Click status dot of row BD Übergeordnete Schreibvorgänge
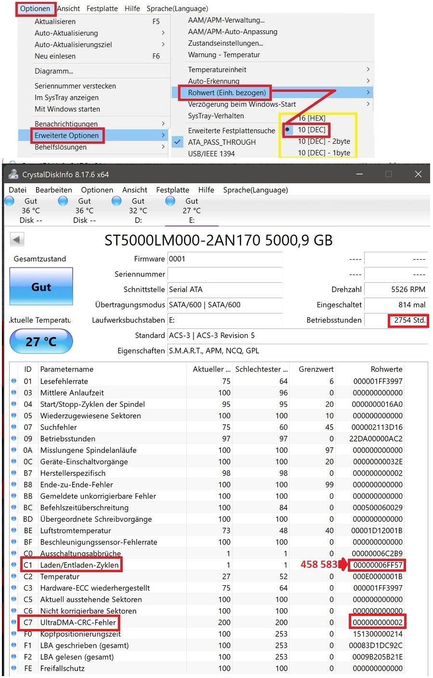Viewport: 433px width, 678px height. (14, 519)
